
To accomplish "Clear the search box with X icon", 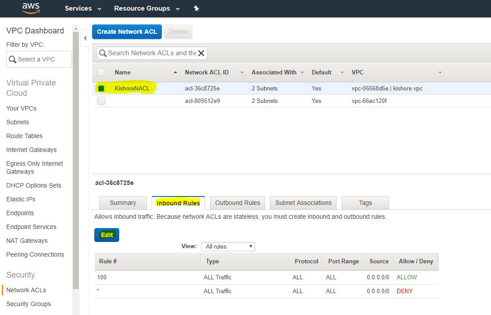I will pyautogui.click(x=201, y=53).
